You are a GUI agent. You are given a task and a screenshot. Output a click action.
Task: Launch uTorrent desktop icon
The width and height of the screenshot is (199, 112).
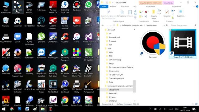[41, 38]
